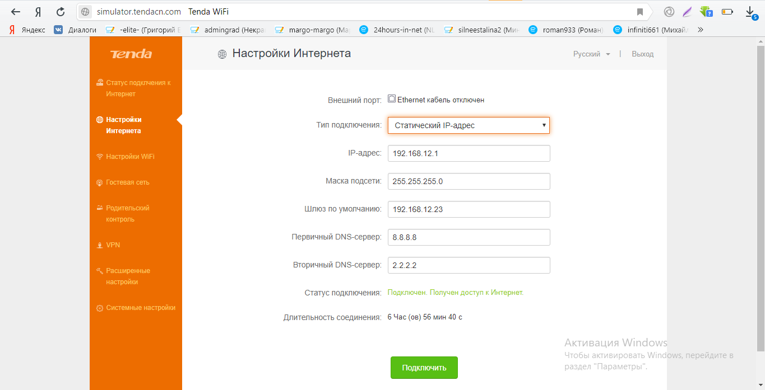Image resolution: width=765 pixels, height=390 pixels.
Task: Click the IP-адрес input field
Action: [469, 153]
